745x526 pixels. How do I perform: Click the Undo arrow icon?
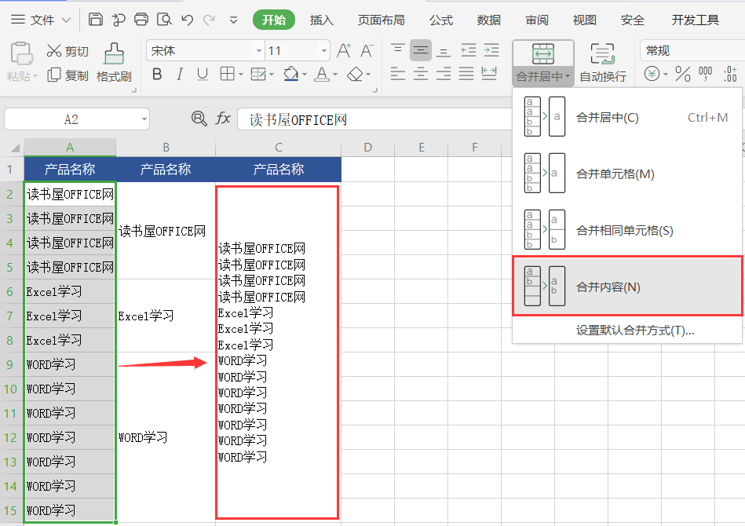pos(187,20)
